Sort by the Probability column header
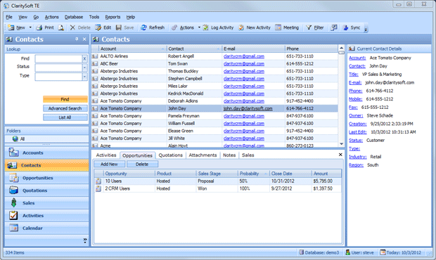436x260 pixels. pyautogui.click(x=253, y=174)
